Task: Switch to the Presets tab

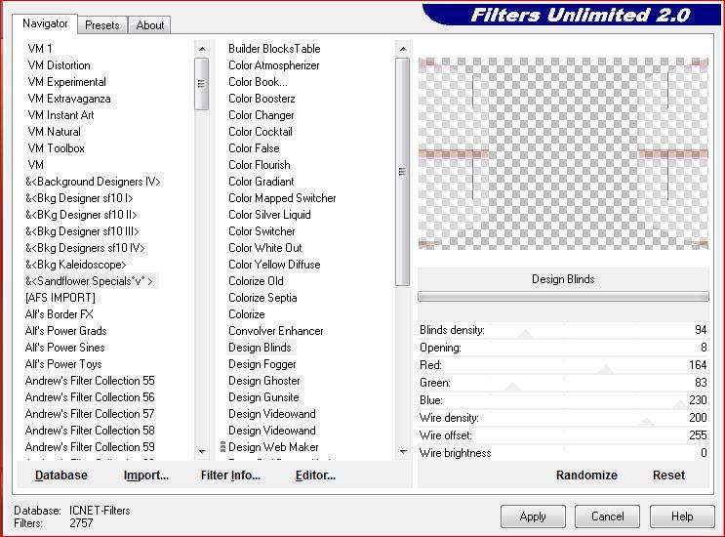Action: (102, 25)
